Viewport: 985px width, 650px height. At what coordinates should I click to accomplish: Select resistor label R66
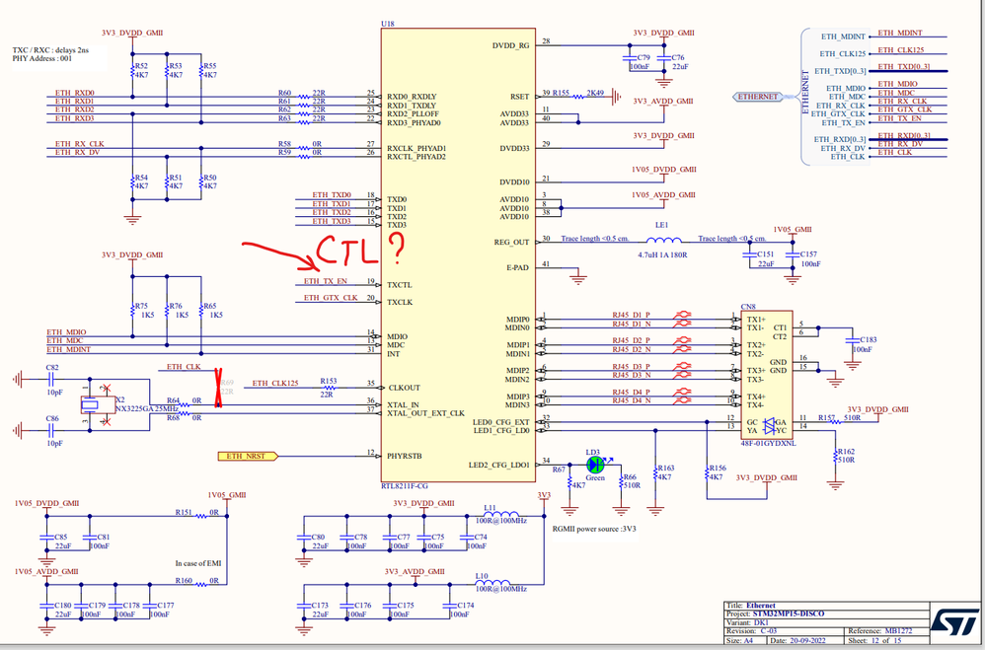coord(630,477)
